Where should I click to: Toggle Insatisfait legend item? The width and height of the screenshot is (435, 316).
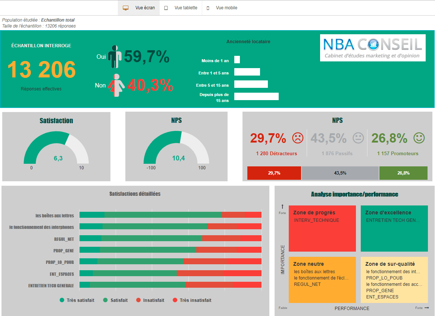tap(150, 300)
